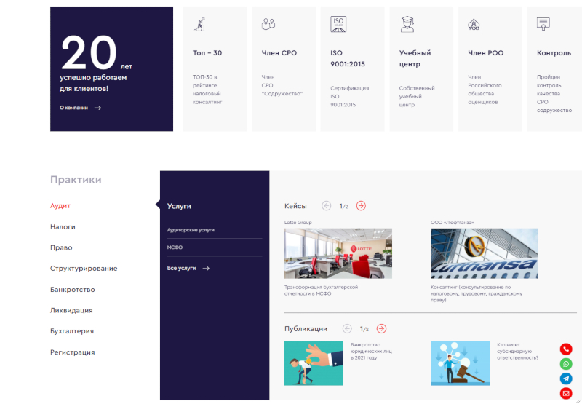Open the Lotte Group case thumbnail
This screenshot has width=582, height=404.
pyautogui.click(x=338, y=253)
